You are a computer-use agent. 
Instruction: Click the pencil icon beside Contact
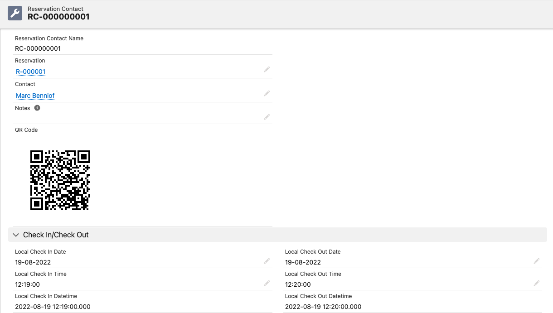coord(267,93)
